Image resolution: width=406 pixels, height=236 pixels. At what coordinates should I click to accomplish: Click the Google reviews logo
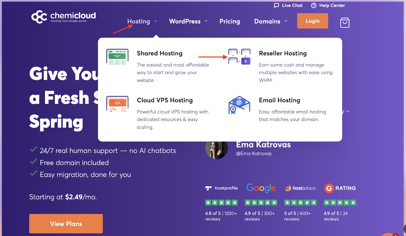(261, 188)
